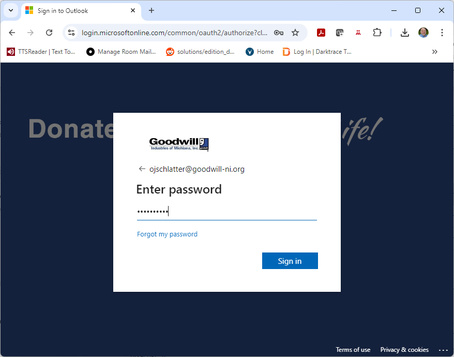Go back to change the account email
The height and width of the screenshot is (357, 454).
(x=142, y=169)
